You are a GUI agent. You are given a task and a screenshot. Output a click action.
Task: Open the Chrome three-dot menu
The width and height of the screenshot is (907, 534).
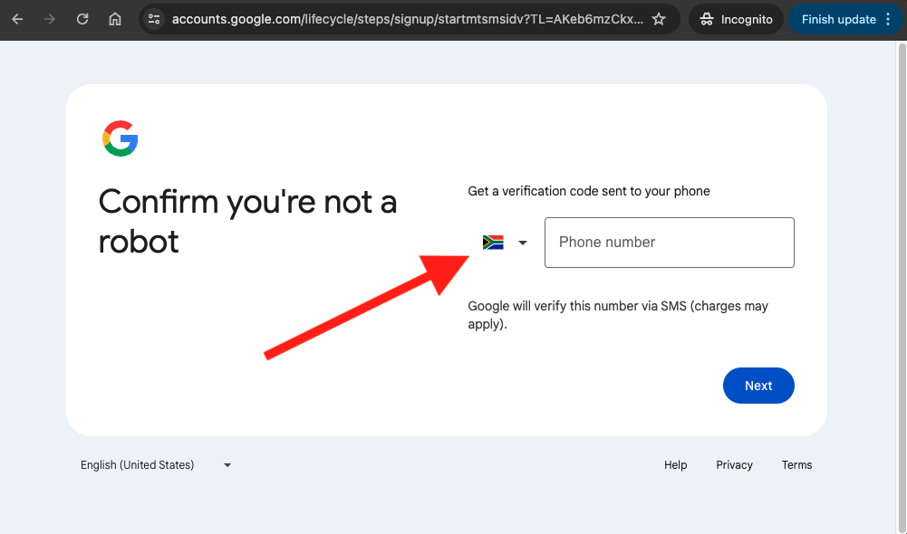(888, 19)
